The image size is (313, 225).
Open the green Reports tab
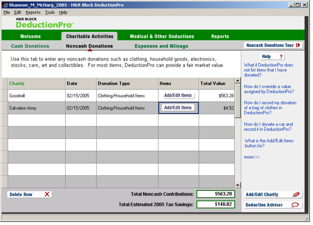click(x=220, y=36)
